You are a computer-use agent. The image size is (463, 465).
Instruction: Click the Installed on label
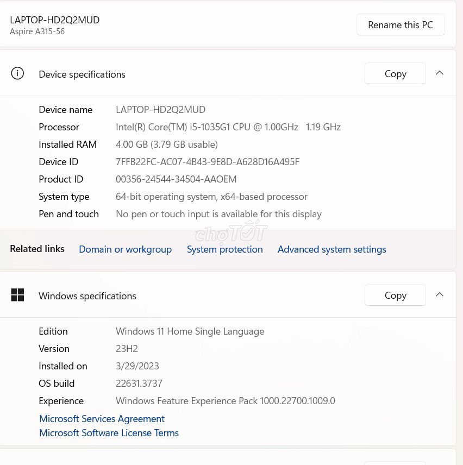[63, 366]
